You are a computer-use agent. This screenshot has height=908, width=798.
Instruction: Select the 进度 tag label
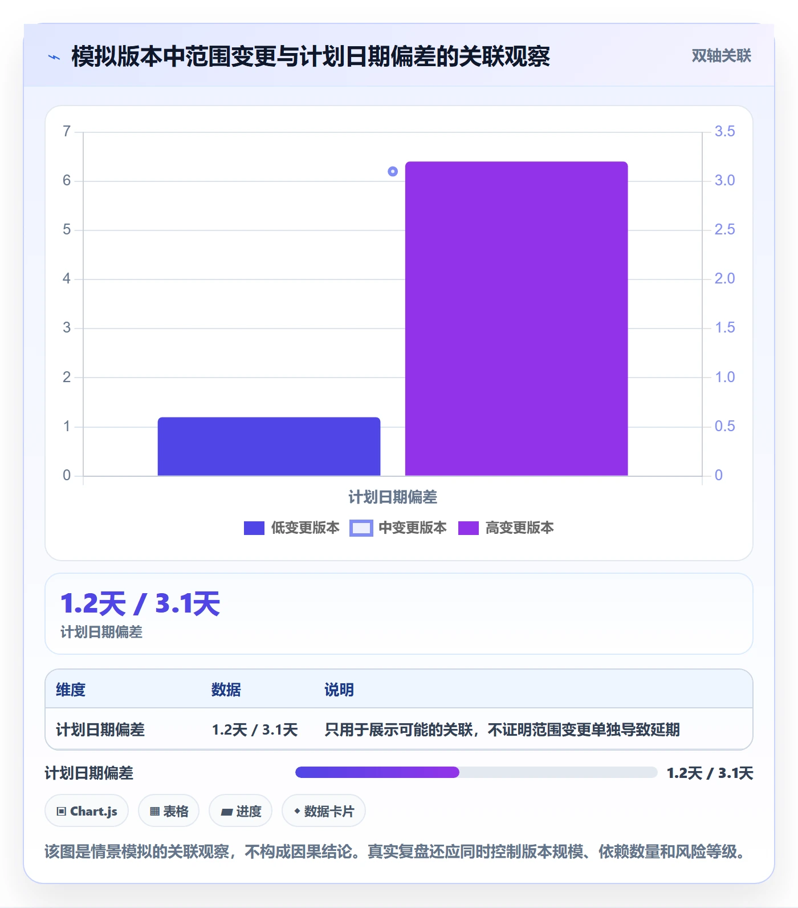point(249,811)
